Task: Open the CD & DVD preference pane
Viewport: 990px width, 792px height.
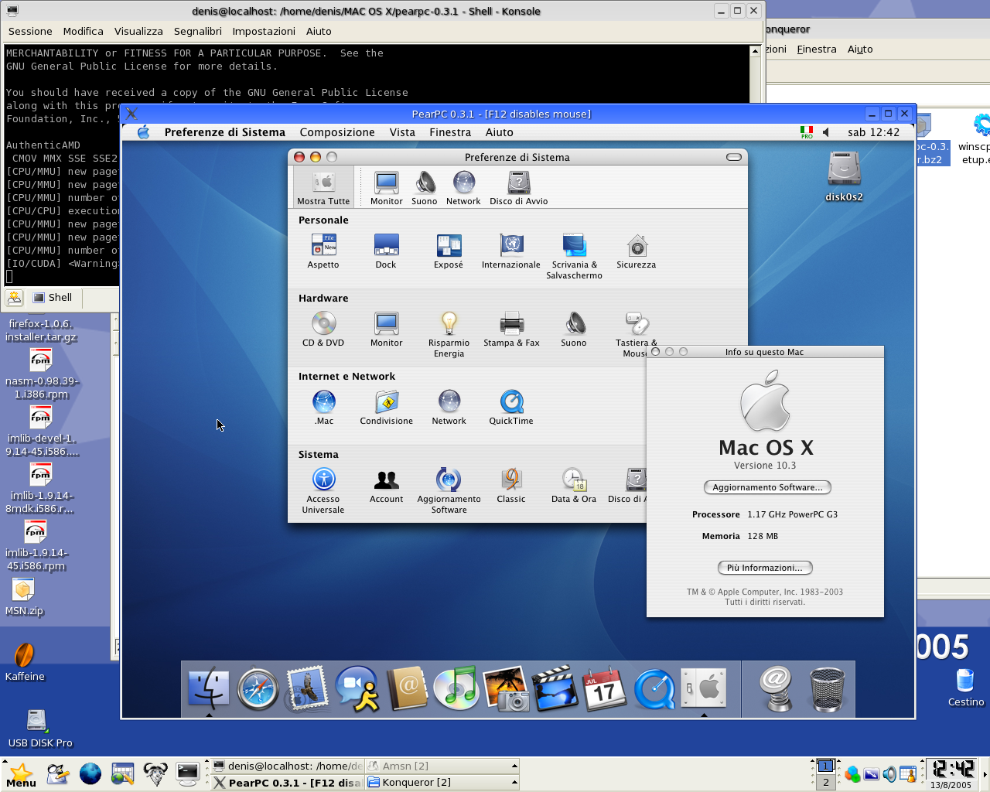Action: click(x=323, y=329)
